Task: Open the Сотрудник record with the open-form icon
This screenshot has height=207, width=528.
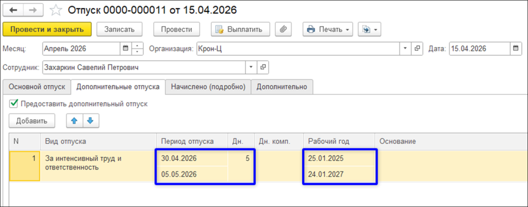Action: pyautogui.click(x=263, y=67)
